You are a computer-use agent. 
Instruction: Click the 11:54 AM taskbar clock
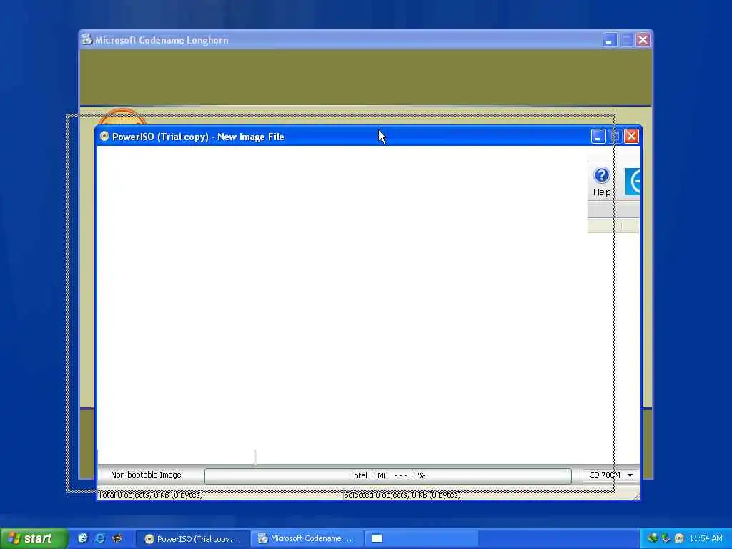[x=706, y=539]
